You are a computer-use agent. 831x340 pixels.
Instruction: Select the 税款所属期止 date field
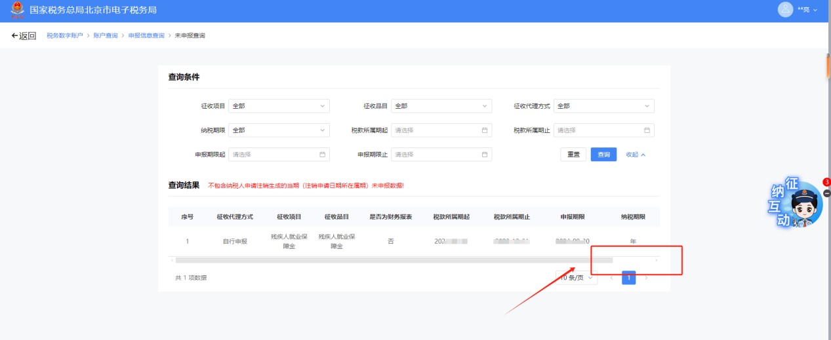(604, 130)
